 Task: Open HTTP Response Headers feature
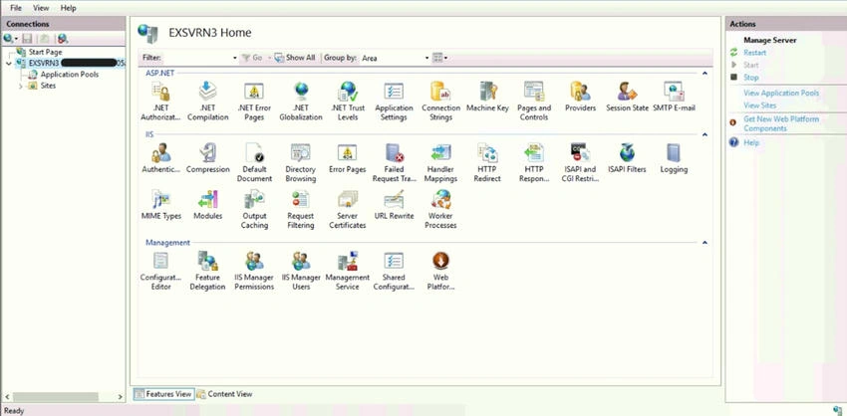click(x=534, y=163)
